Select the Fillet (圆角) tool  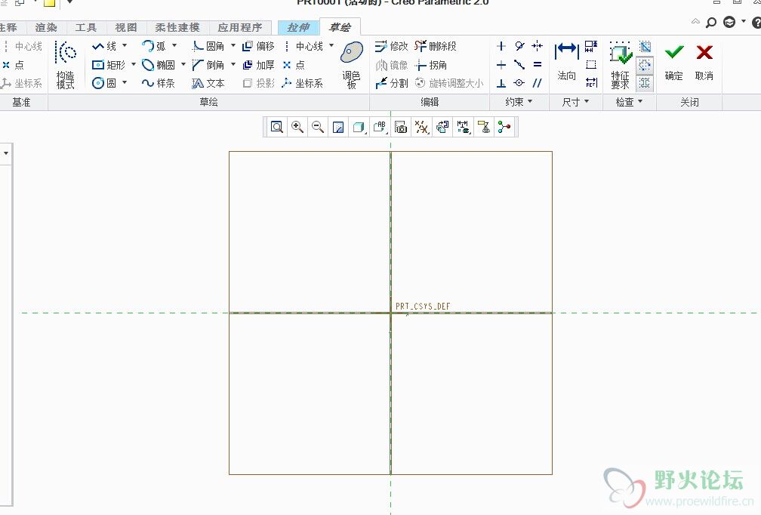pyautogui.click(x=208, y=46)
